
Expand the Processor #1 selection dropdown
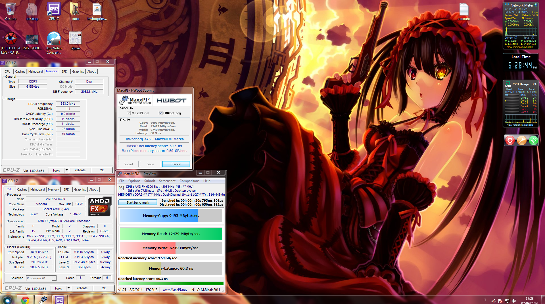point(54,278)
